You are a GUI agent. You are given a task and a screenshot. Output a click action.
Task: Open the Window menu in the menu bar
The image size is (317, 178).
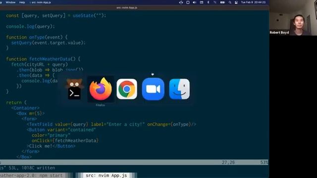point(10,2)
